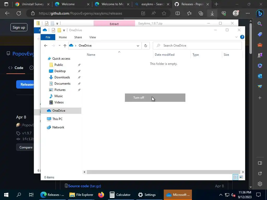
Task: Open the Home ribbon tab
Action: (x=63, y=37)
